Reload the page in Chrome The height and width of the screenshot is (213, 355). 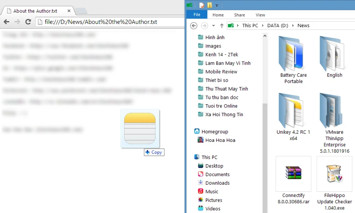pyautogui.click(x=28, y=22)
